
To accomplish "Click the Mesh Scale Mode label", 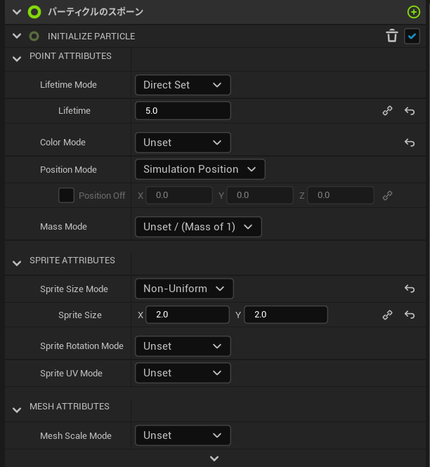I will (76, 435).
